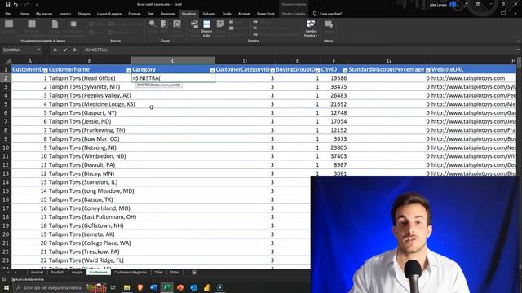Switch to Dati ribbon tab

pyautogui.click(x=150, y=14)
